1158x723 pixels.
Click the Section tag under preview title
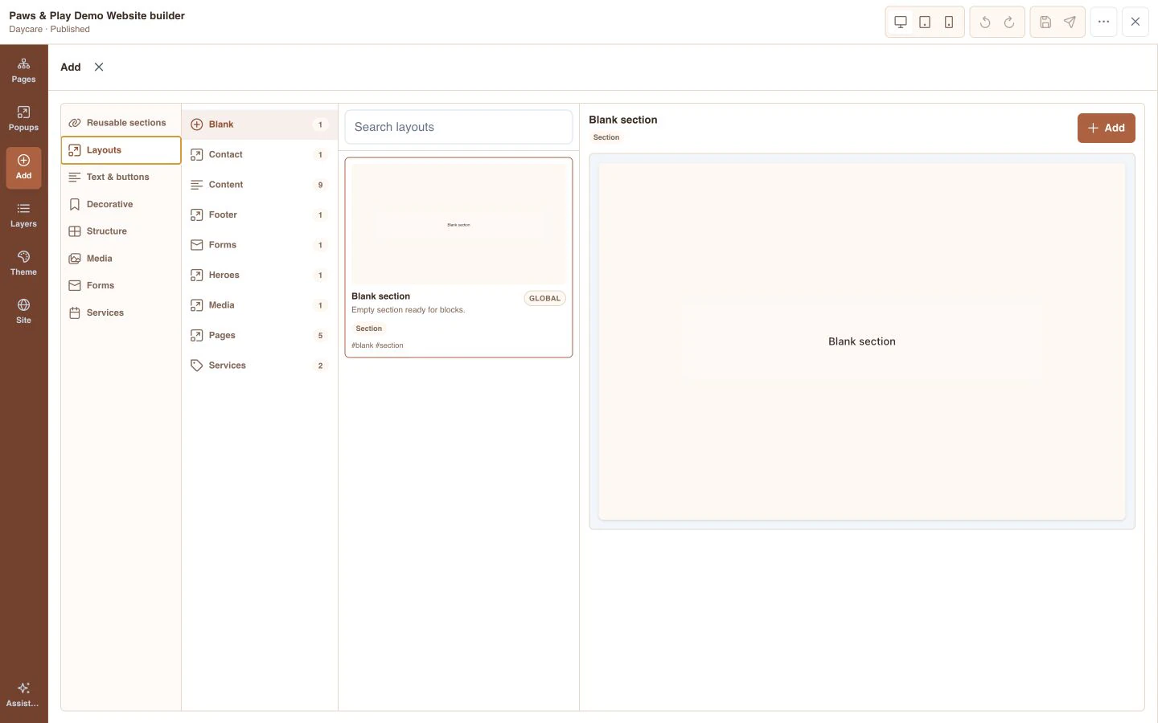tap(606, 137)
